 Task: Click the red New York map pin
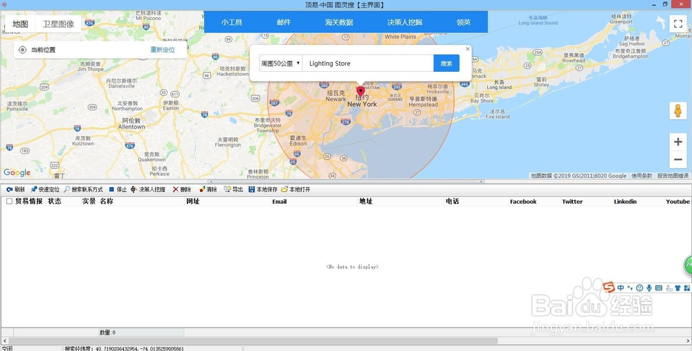coord(361,91)
